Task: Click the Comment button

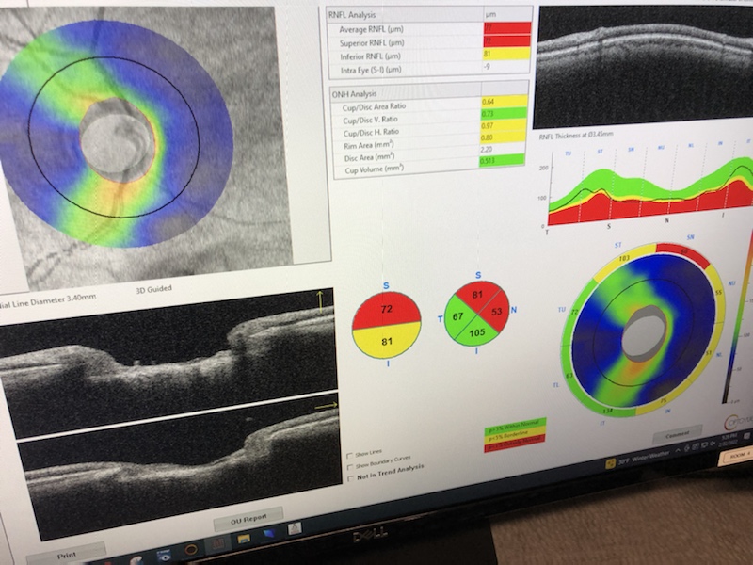Action: coord(677,434)
